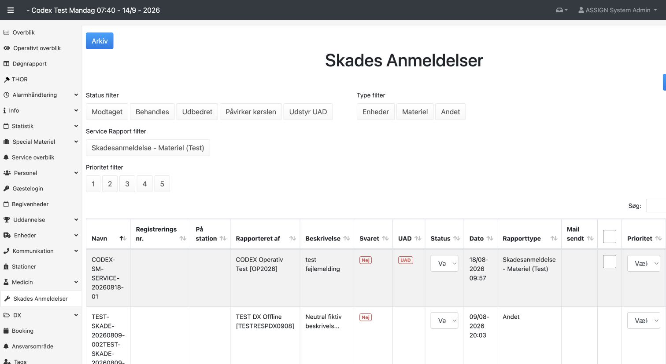The image size is (666, 364).
Task: Sort table by Dato column arrows
Action: [x=490, y=239]
